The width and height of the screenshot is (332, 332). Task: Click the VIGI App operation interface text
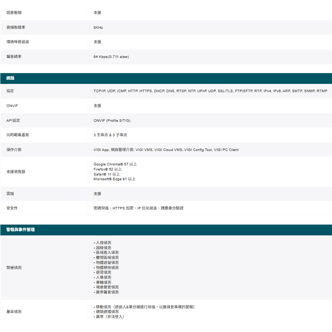(166, 150)
